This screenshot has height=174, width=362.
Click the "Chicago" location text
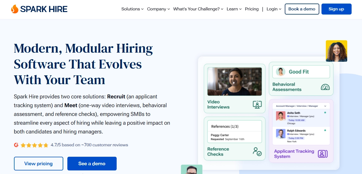[291, 123]
